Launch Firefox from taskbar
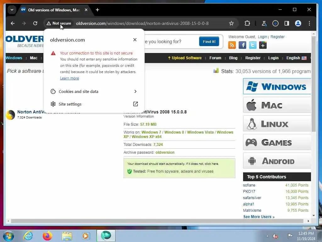Image resolution: width=322 pixels, height=242 pixels. (x=47, y=236)
